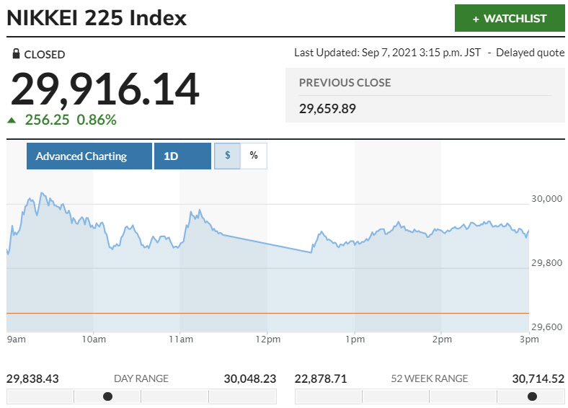This screenshot has width=568, height=408.
Task: Switch chart to percent mode
Action: coord(253,156)
